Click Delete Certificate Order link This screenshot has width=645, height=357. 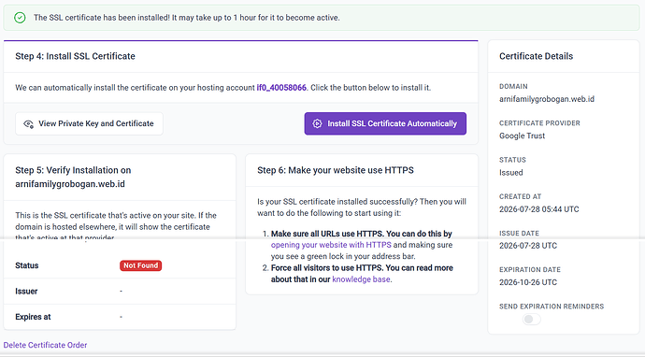tap(45, 345)
